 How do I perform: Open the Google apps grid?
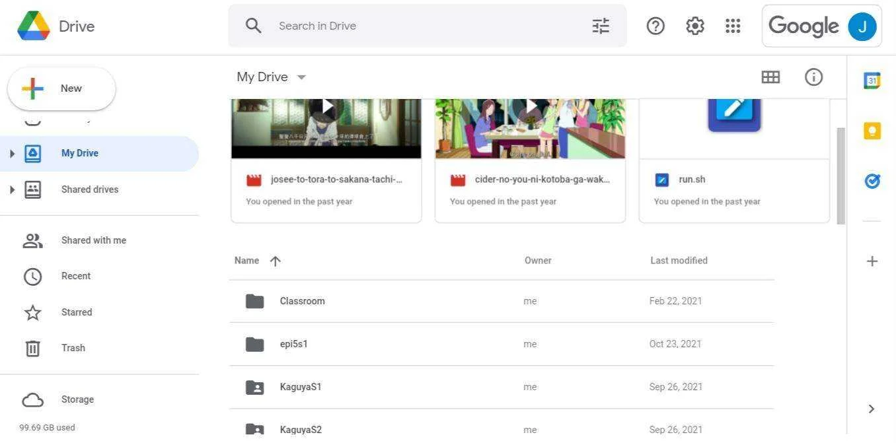tap(733, 26)
